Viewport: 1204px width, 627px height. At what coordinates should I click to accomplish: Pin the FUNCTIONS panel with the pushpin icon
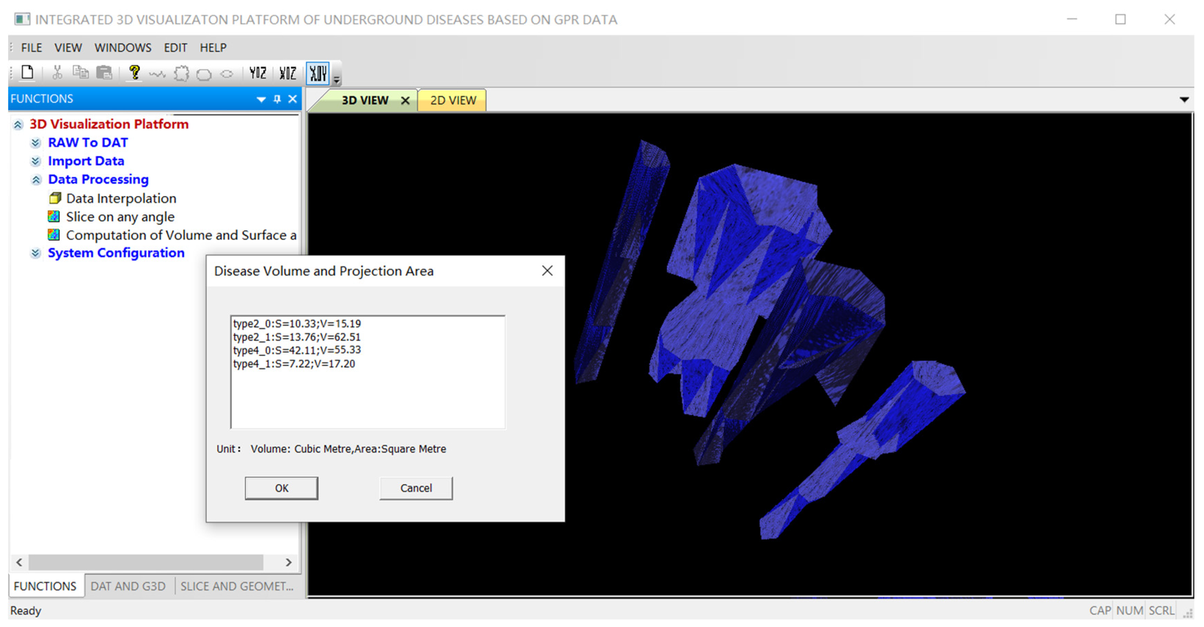click(277, 99)
